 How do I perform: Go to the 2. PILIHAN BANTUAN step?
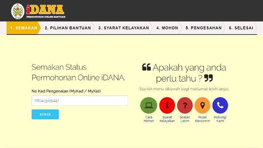[x=68, y=28]
